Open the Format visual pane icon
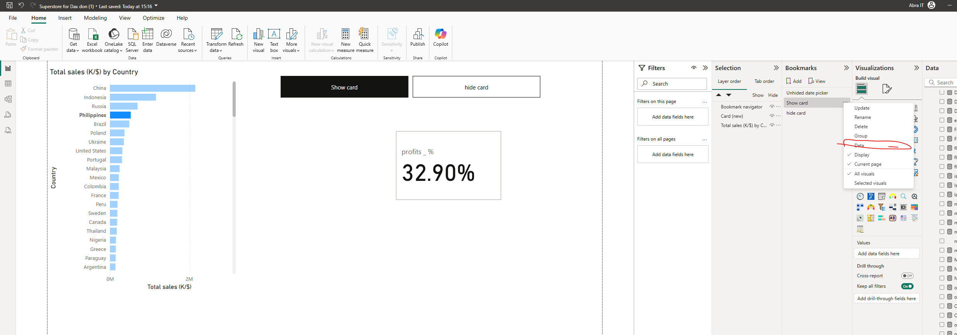The image size is (957, 335). (x=887, y=89)
